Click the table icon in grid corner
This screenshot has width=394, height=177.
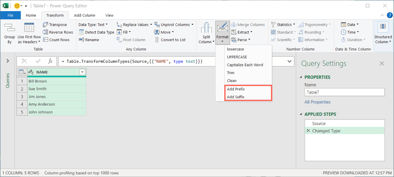(22, 72)
